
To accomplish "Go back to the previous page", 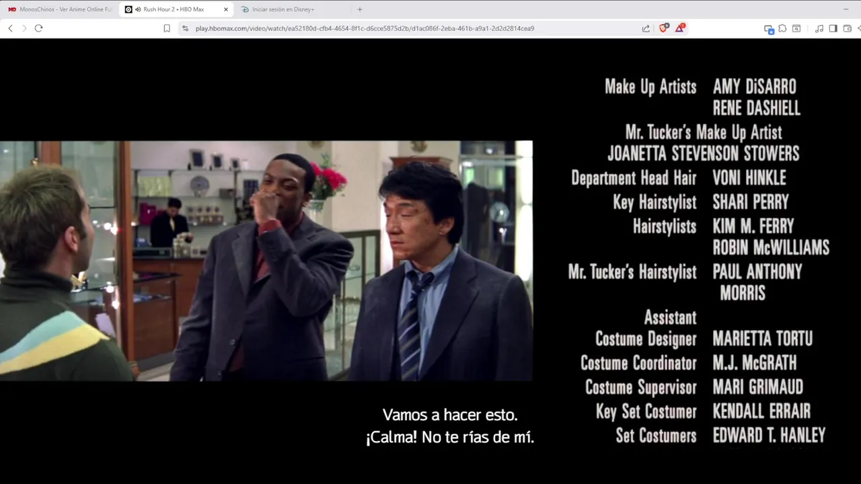I will pos(10,28).
